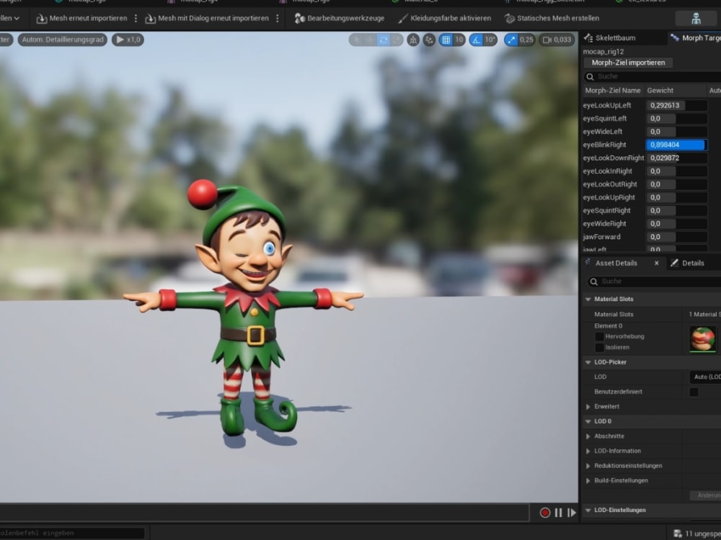Collapse the LOD-Einstellungen section
721x540 pixels.
[588, 510]
